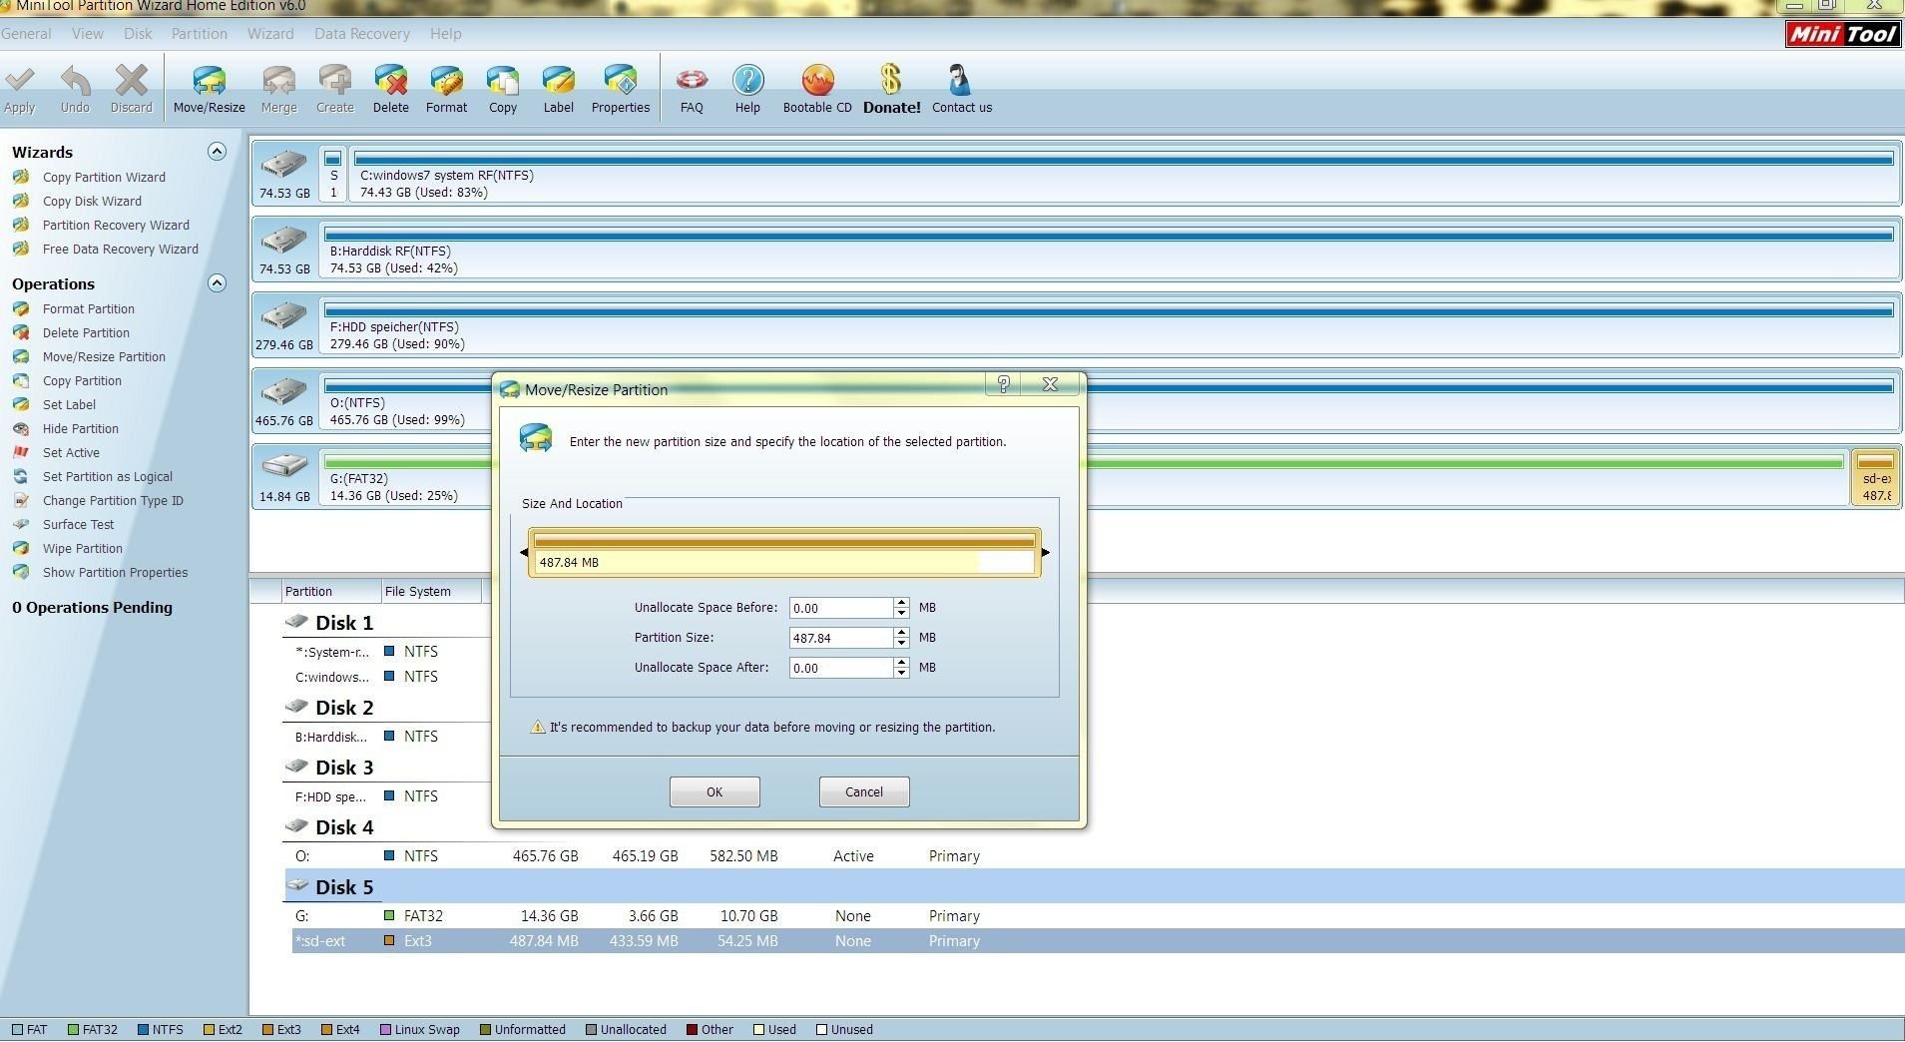Open the Properties toolbar icon
This screenshot has width=1905, height=1042.
tap(620, 80)
